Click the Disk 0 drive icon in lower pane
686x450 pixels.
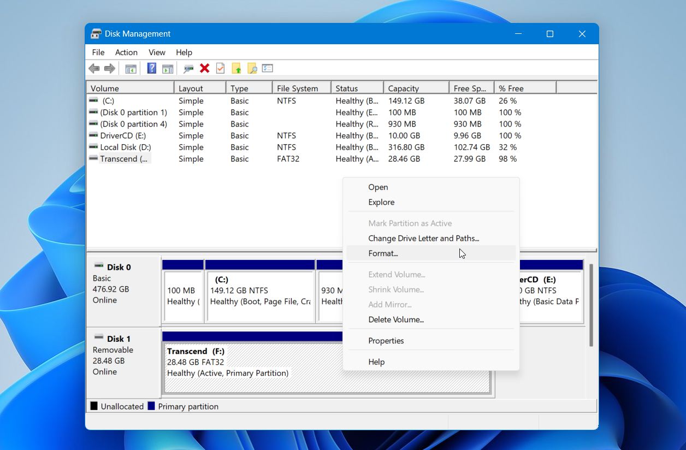[x=99, y=265]
